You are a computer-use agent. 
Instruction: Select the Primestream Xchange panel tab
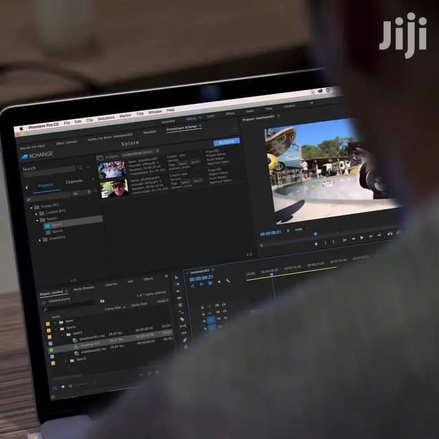coord(182,127)
